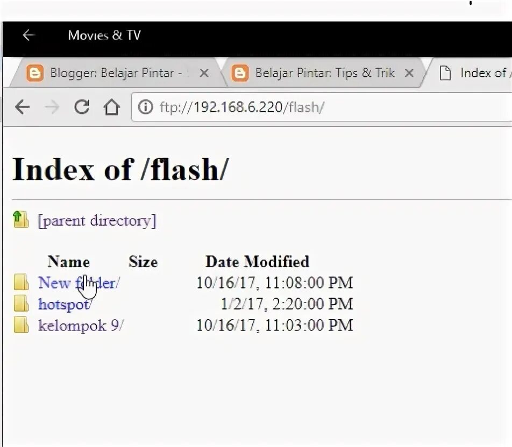Click the info icon in the address bar
This screenshot has width=512, height=447.
[x=146, y=107]
